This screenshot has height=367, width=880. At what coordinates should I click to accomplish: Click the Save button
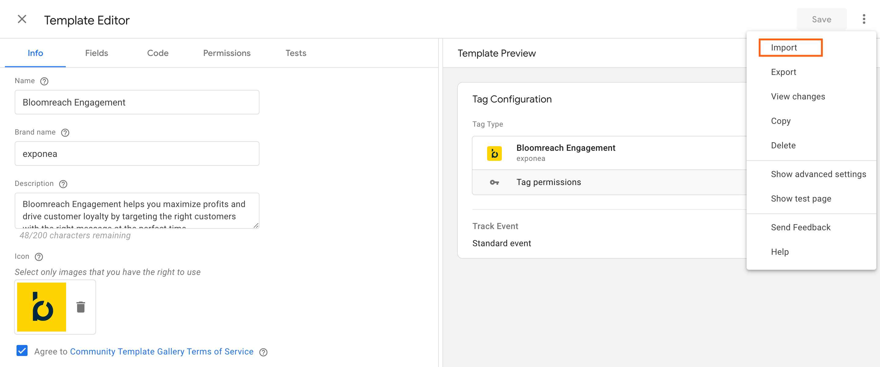click(x=821, y=20)
